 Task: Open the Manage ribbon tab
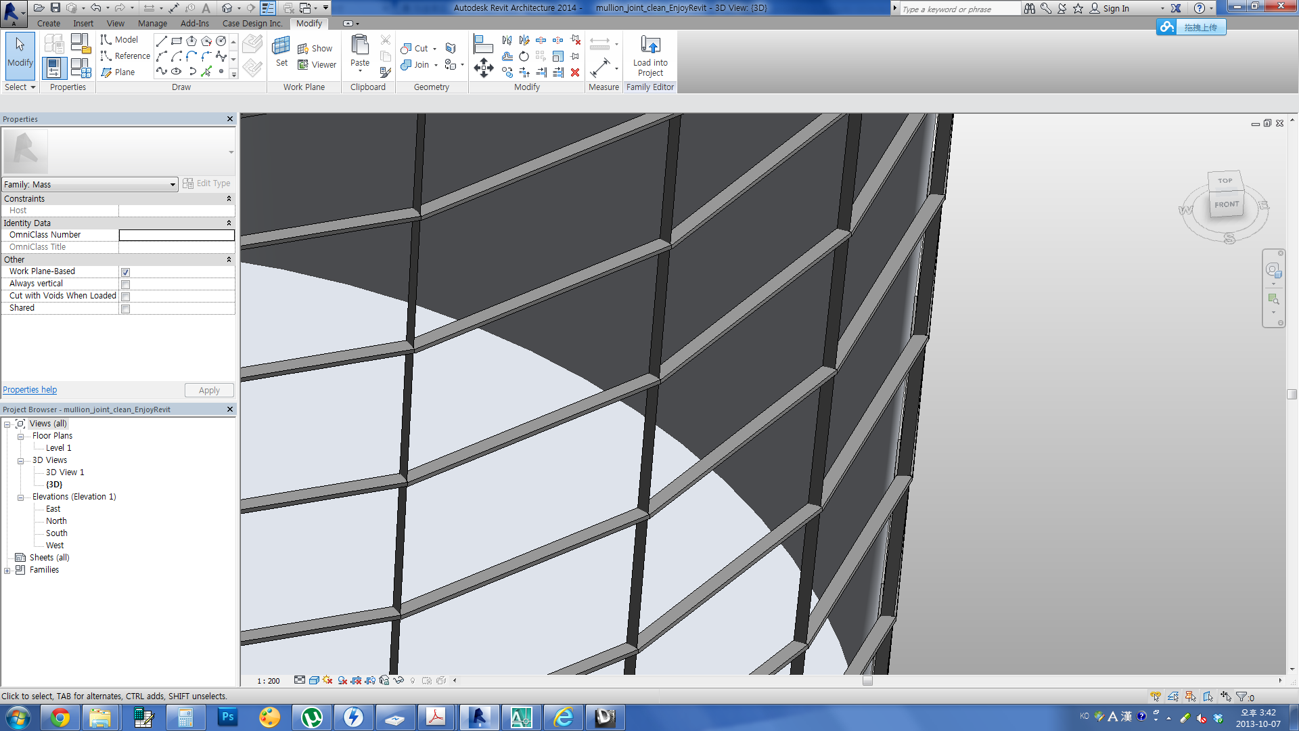[152, 23]
